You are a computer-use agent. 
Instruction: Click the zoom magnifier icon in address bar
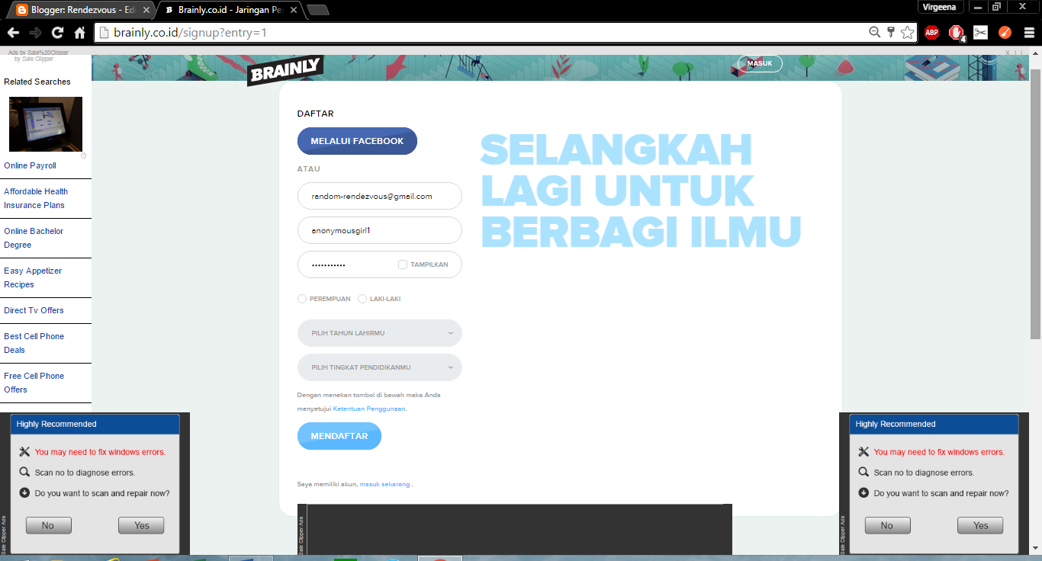(x=875, y=32)
